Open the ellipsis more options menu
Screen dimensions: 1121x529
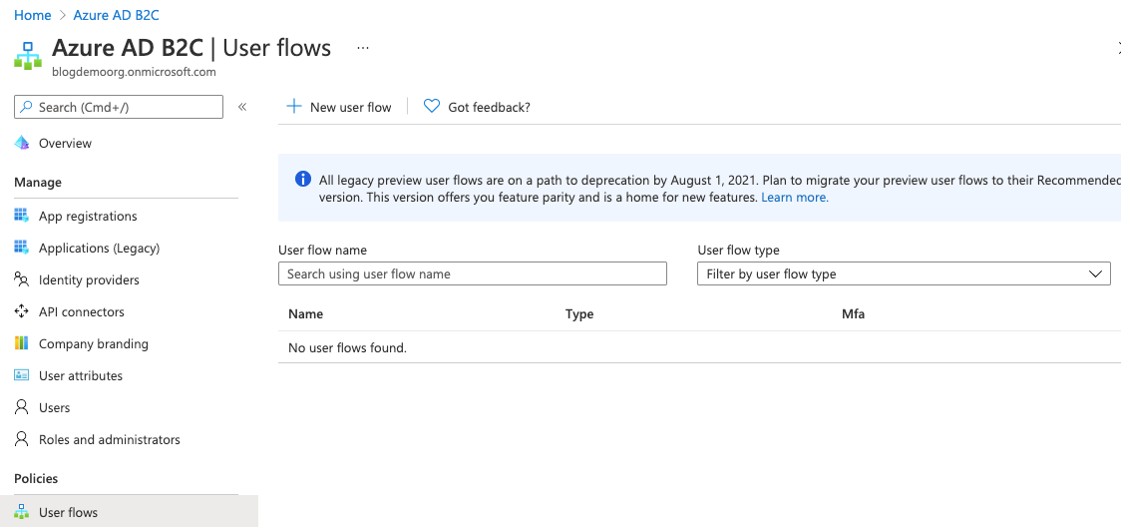click(x=363, y=48)
